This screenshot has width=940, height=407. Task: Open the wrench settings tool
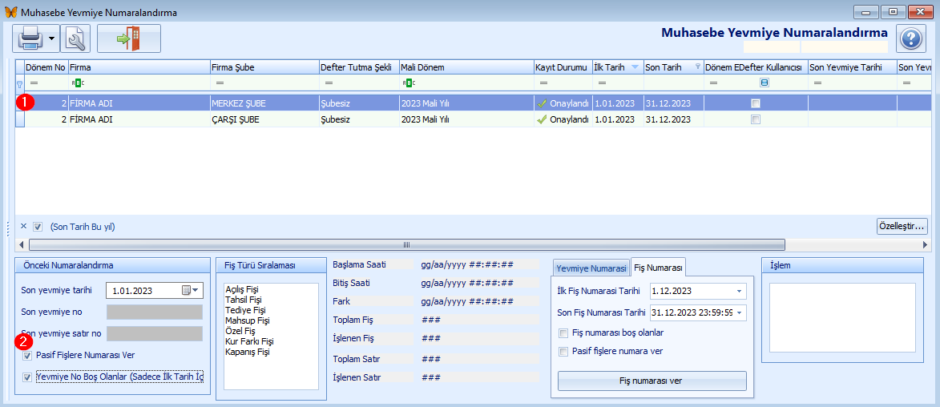76,38
